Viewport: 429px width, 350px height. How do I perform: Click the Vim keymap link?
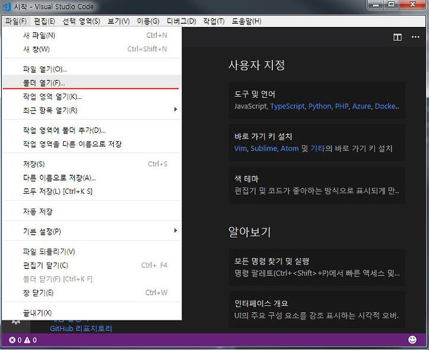240,148
